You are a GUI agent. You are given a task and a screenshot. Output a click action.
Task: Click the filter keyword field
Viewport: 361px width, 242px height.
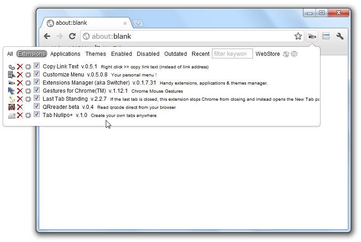point(232,54)
